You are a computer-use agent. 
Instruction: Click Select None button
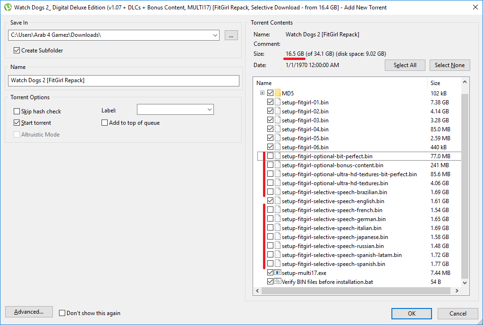pos(449,65)
